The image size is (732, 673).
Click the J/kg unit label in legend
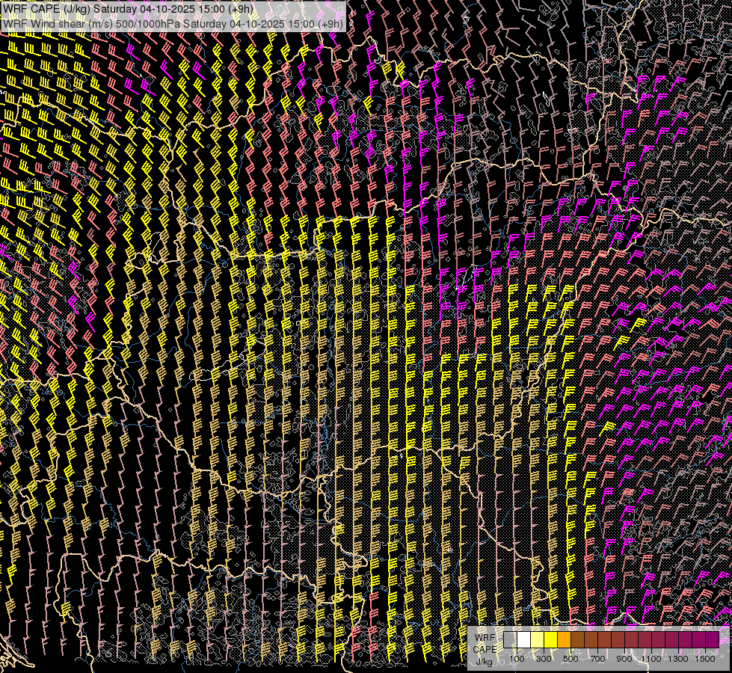coord(484,662)
